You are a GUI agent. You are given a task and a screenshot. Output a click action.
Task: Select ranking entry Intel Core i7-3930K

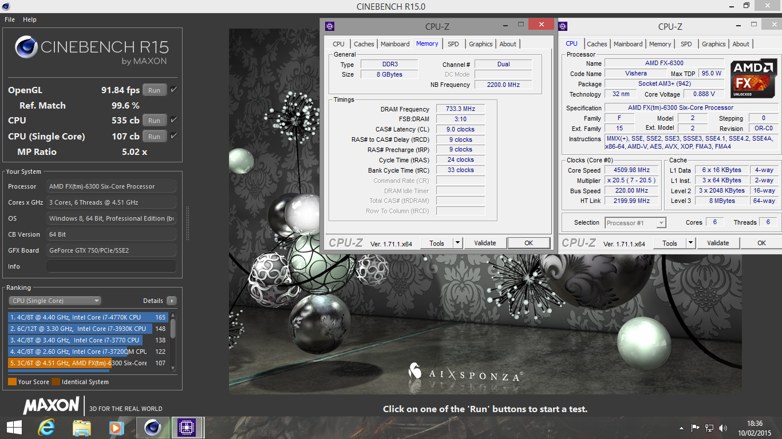87,329
